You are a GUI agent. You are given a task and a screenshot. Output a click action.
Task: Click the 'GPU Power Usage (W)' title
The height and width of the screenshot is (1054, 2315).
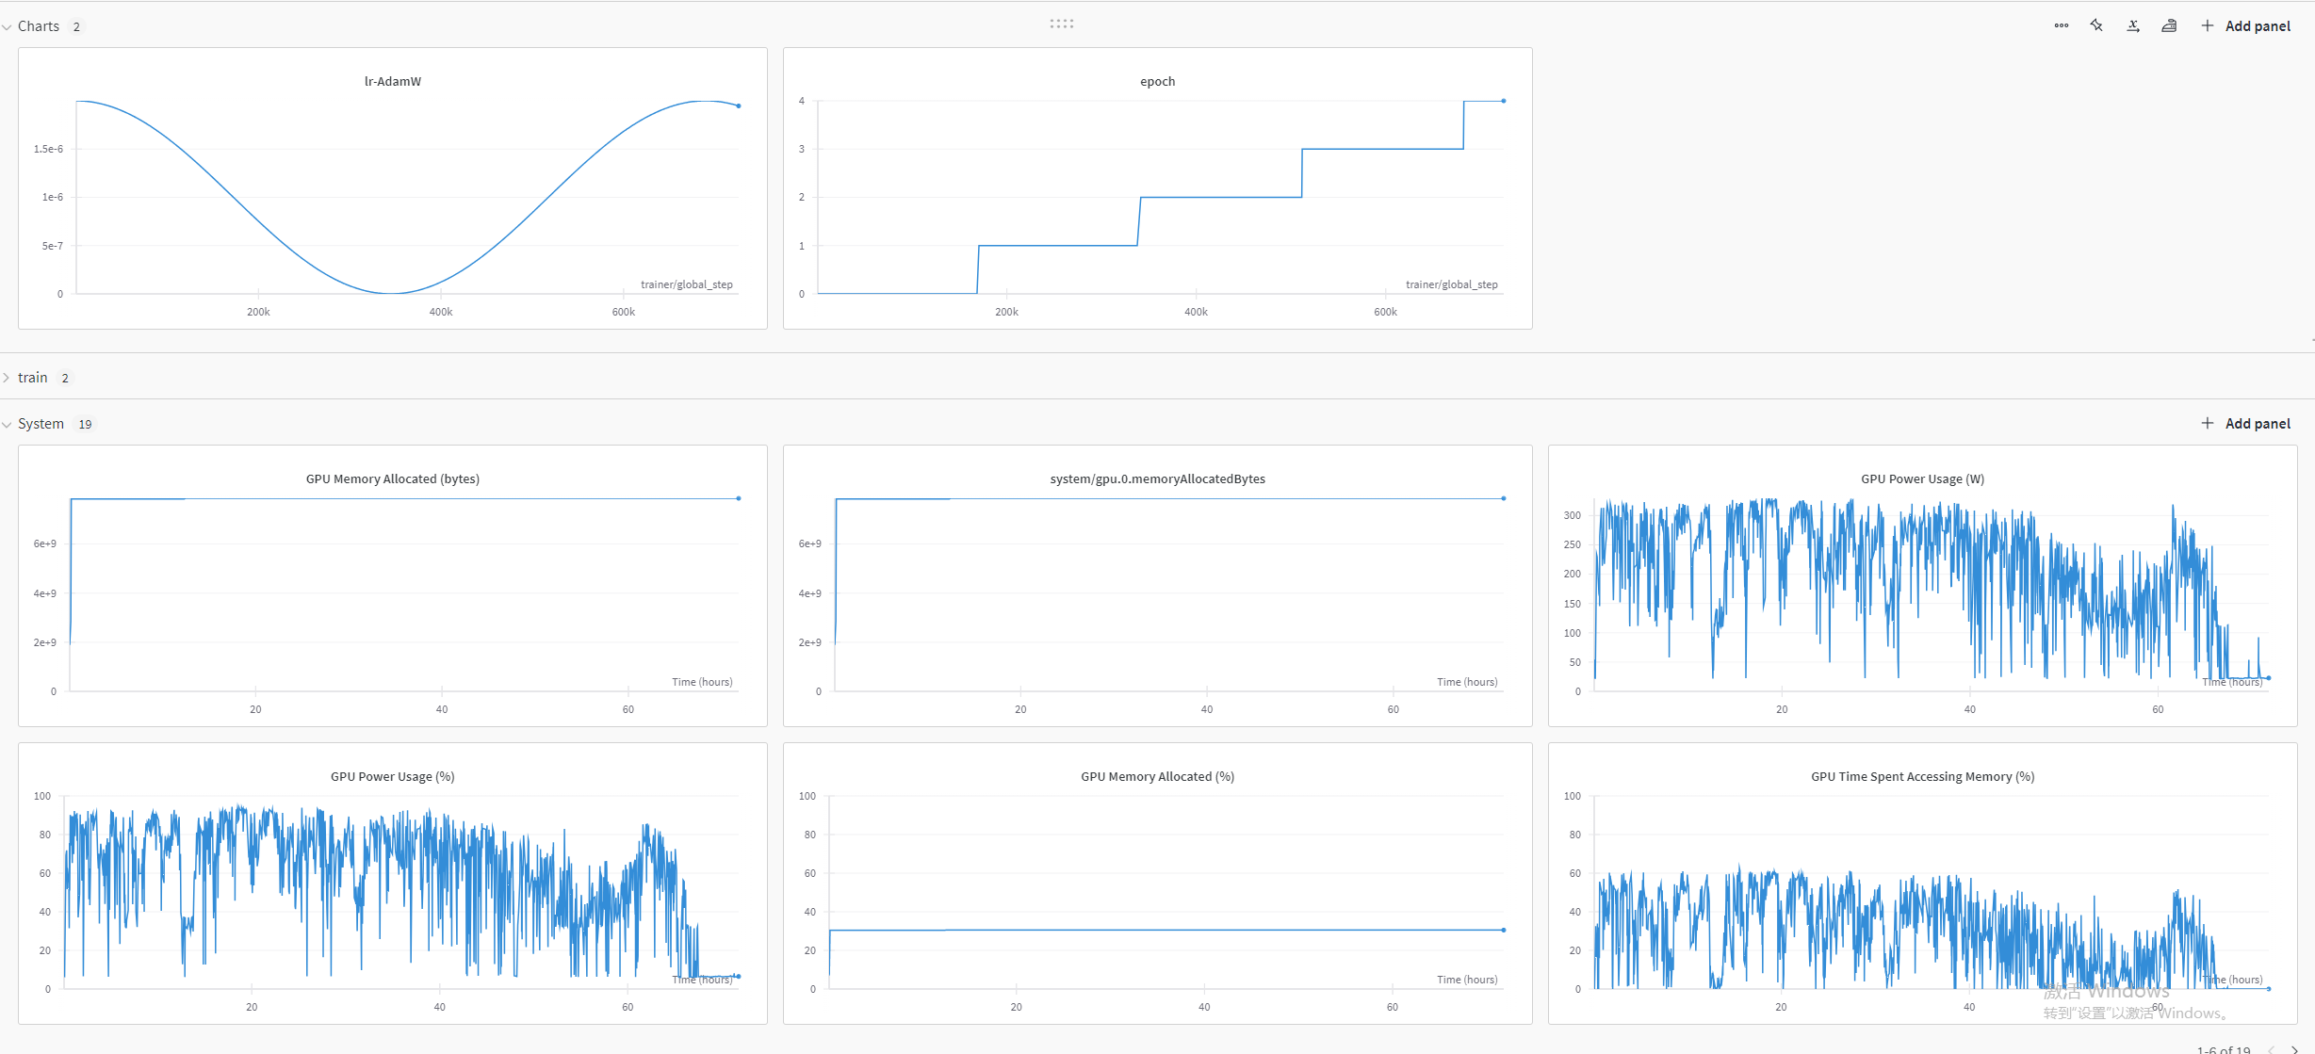1923,479
